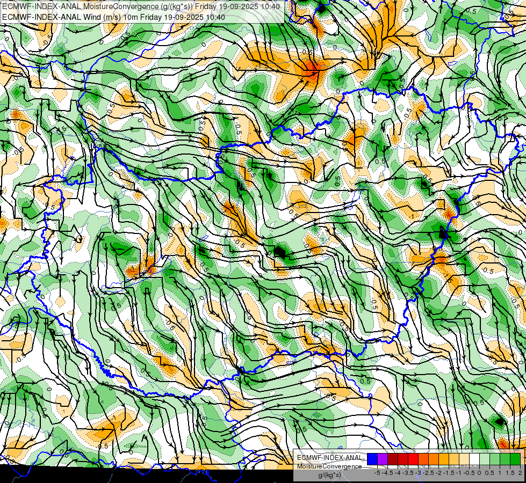
Task: Click the blue legend swatch below -5
Action: pos(372,459)
